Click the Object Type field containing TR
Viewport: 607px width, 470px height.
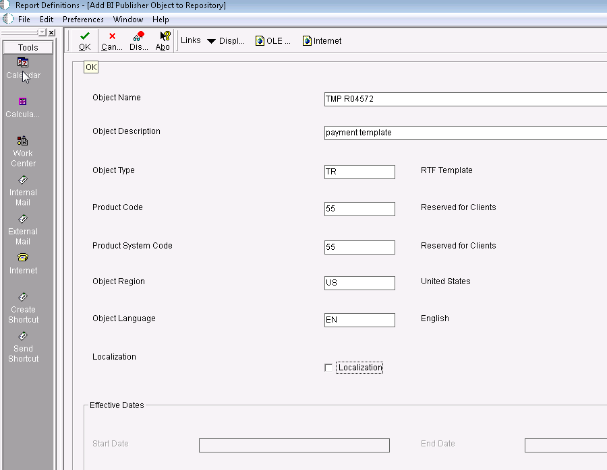coord(359,172)
